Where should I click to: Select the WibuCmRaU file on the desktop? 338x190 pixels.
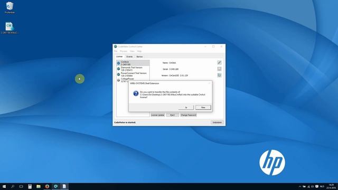click(10, 28)
